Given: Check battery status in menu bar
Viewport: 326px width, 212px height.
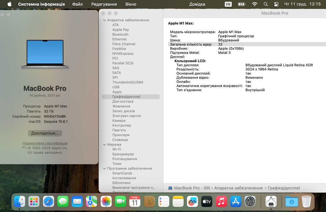Looking at the screenshot, I should coord(242,4).
